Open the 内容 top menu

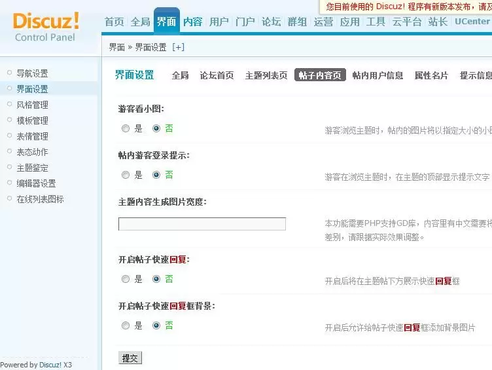point(192,22)
